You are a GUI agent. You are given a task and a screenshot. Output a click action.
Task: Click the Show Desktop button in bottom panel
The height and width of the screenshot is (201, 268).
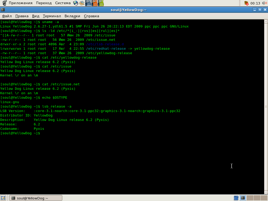[x=3, y=198]
